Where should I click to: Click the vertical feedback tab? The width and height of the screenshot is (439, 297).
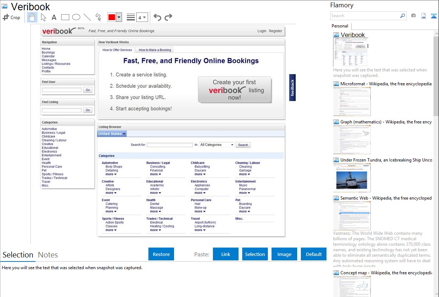[x=292, y=88]
